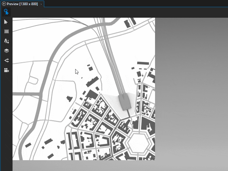The width and height of the screenshot is (228, 171).
Task: Click the small isolated building left of city blocks
Action: pos(69,99)
